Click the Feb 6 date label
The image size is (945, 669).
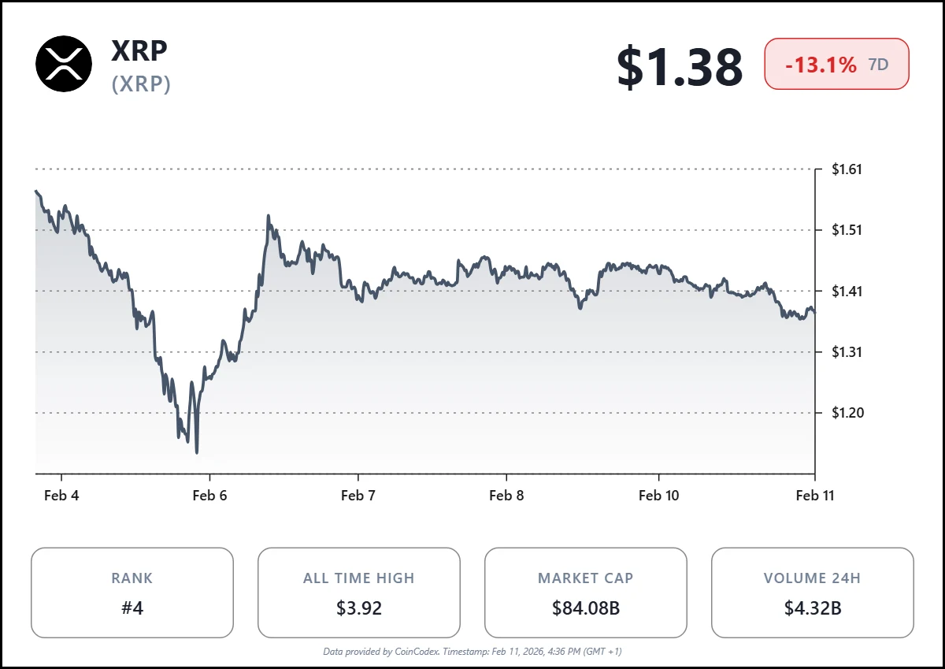[209, 495]
